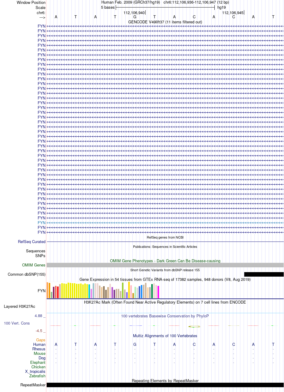The height and width of the screenshot is (392, 284).
Task: Click the cyan bar in GTEx expression chart
Action: [x=89, y=291]
